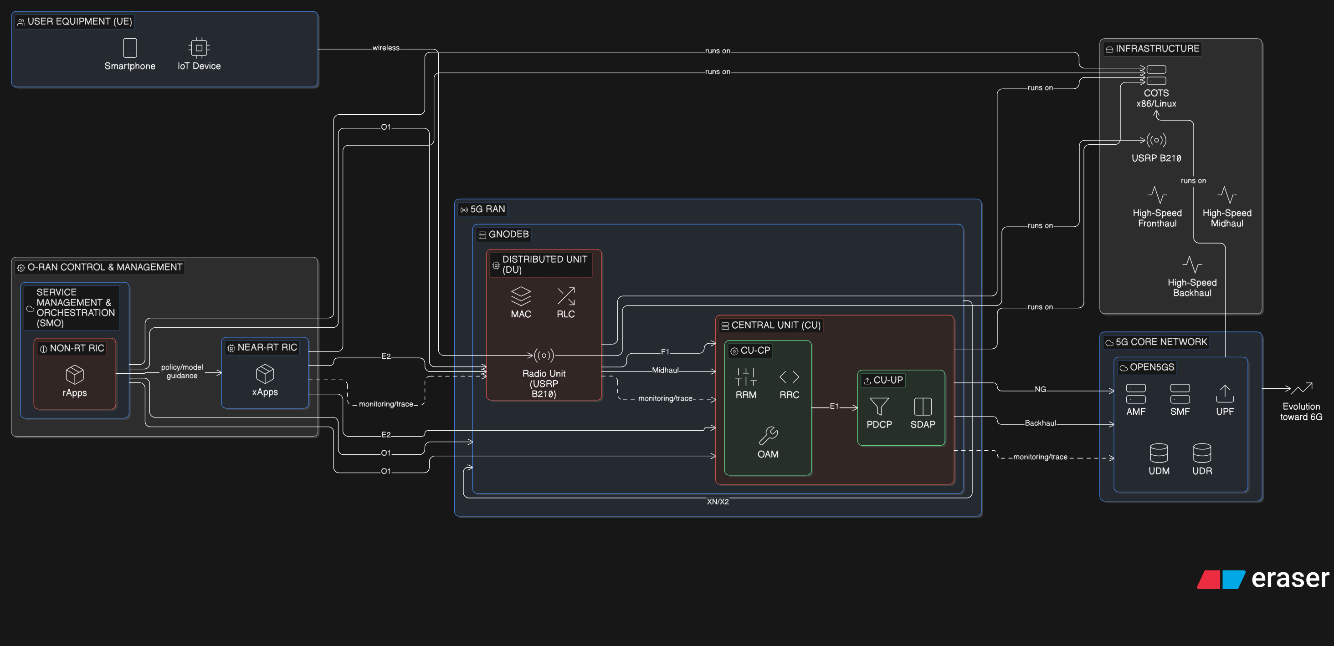This screenshot has width=1334, height=646.
Task: Select the UDM database icon
Action: click(1159, 453)
